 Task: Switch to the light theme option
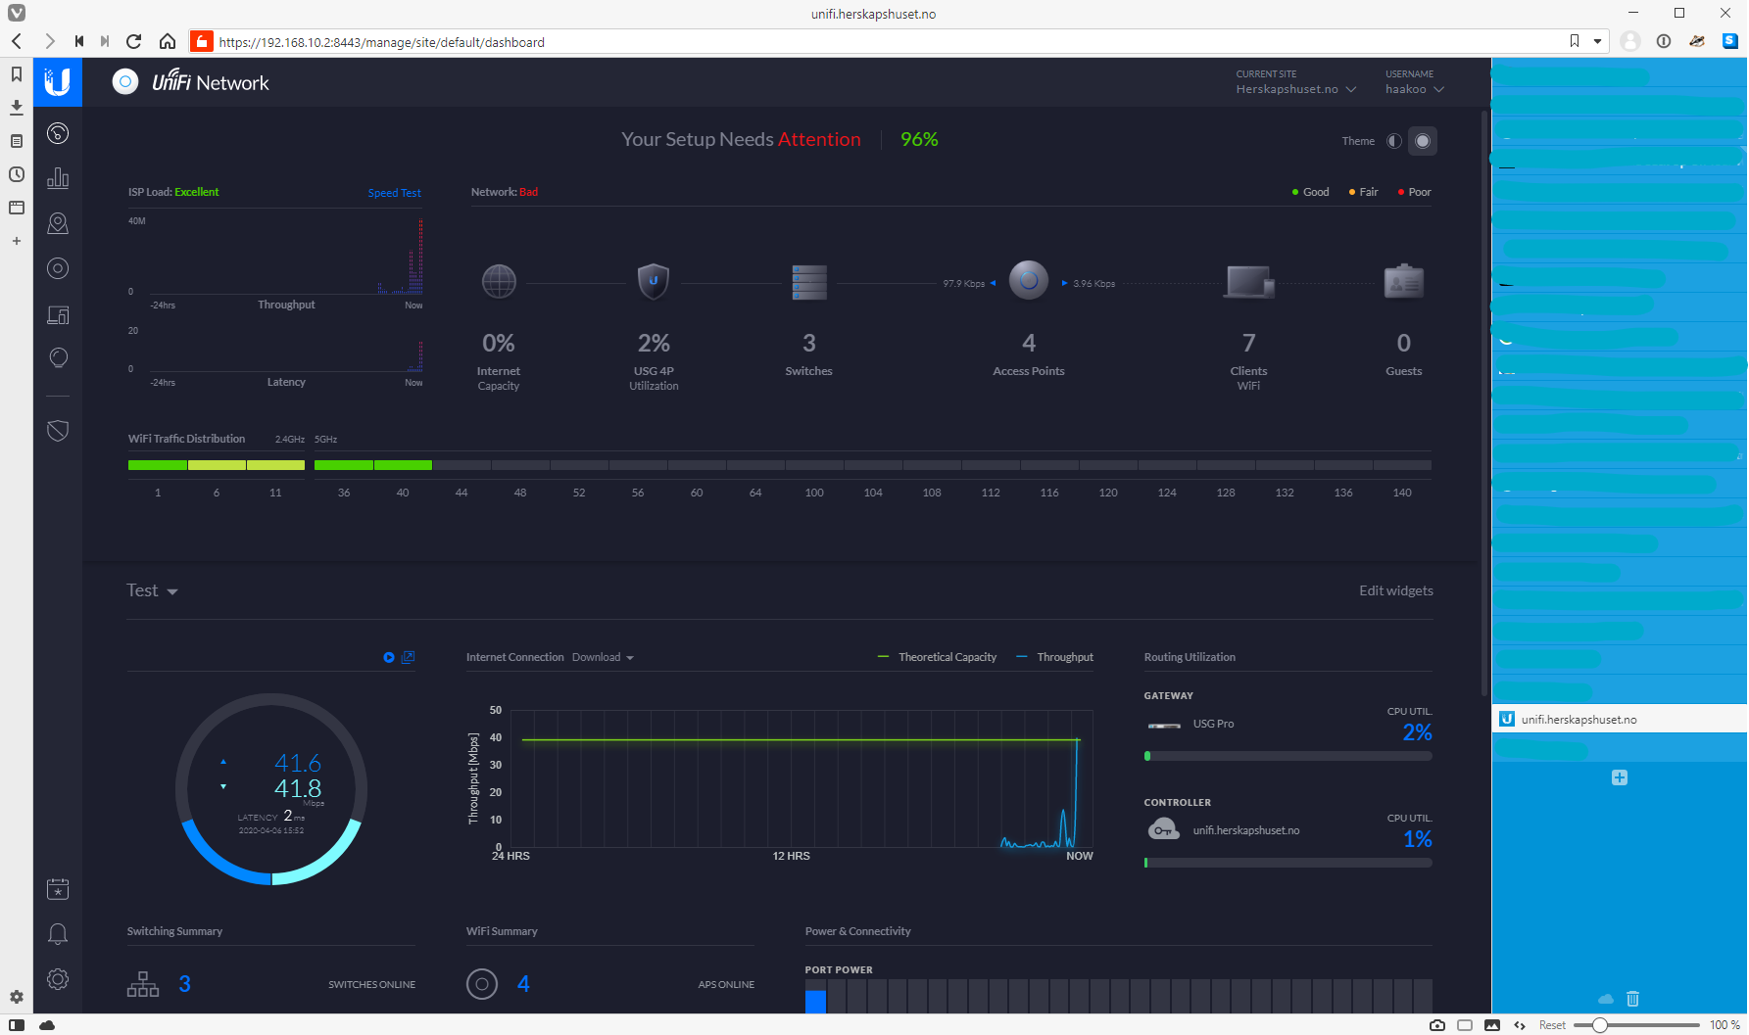(1393, 141)
